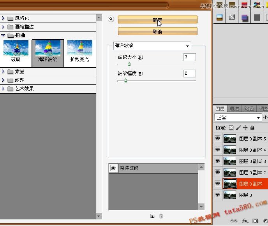Expand the 风格化 filter folder

tap(3, 18)
